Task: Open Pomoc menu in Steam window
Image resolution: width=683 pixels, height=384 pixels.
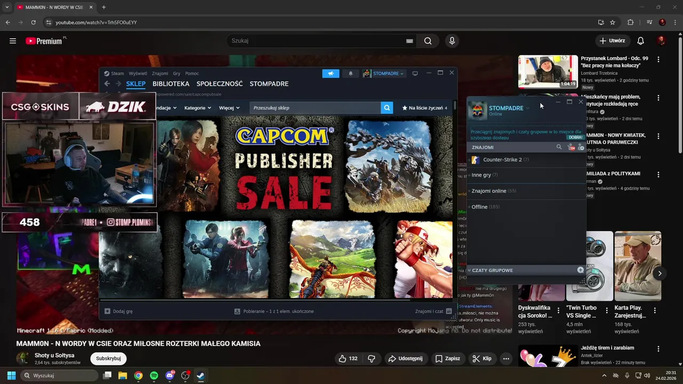Action: pos(192,74)
